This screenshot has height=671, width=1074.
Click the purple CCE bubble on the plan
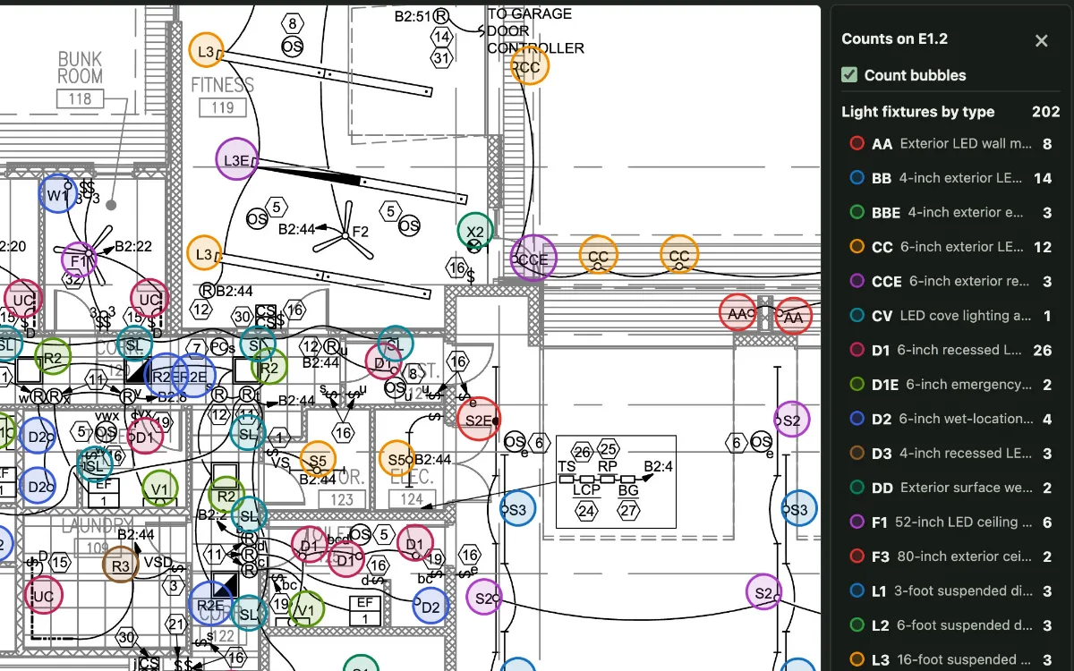click(x=533, y=259)
